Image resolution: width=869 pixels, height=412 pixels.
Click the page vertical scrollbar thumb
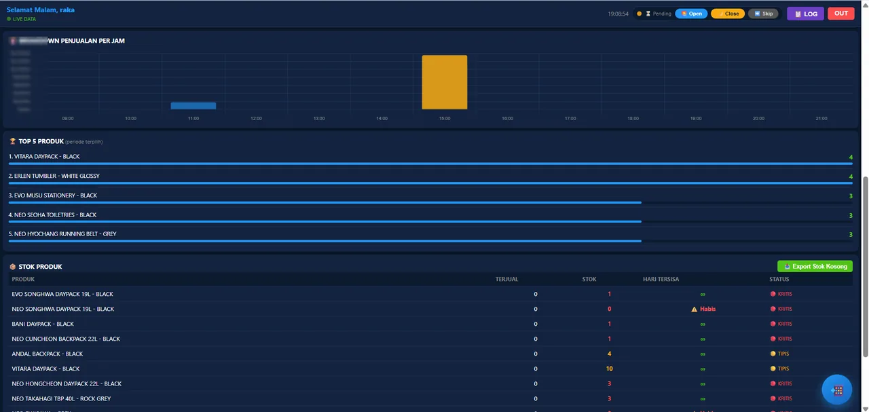[x=865, y=266]
